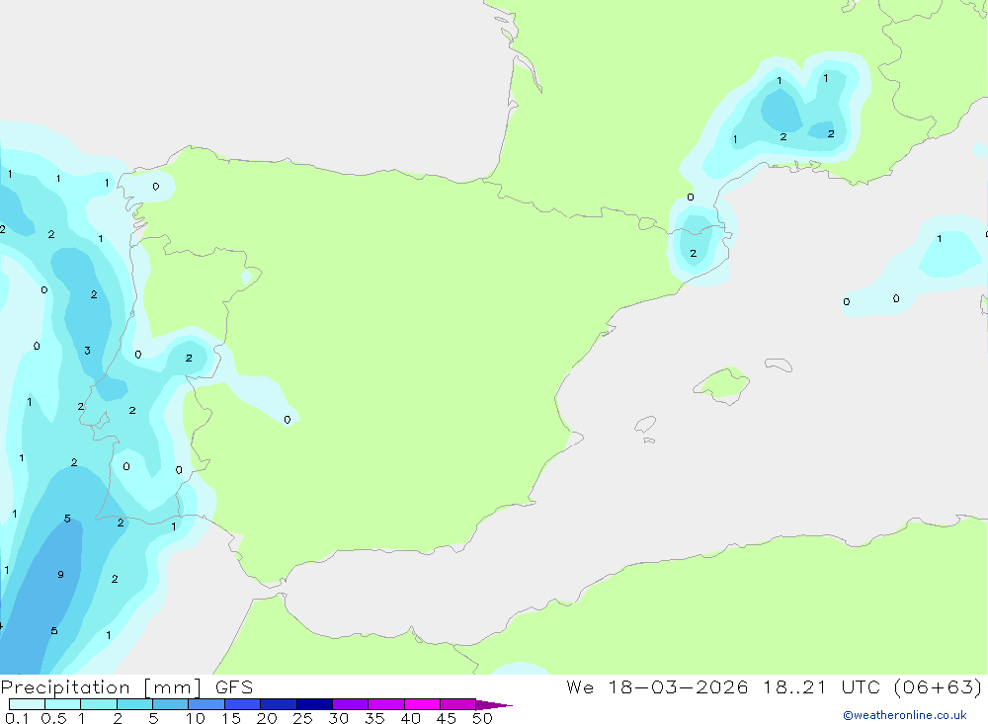Click the legend scale label '0.5'

[x=53, y=718]
